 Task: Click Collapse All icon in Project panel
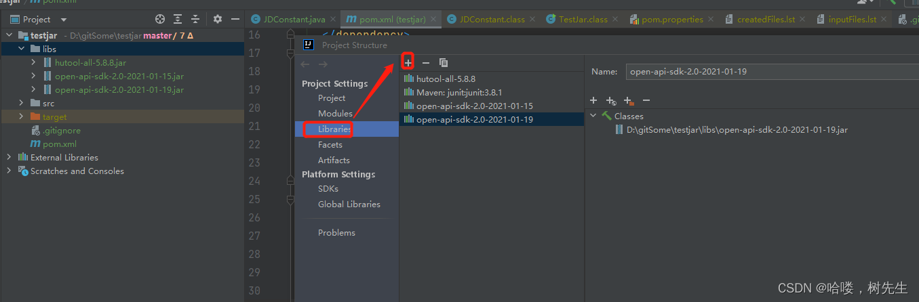tap(195, 20)
